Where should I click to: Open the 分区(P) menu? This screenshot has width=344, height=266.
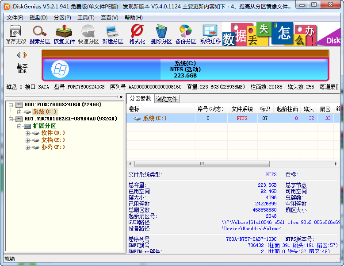click(x=62, y=18)
